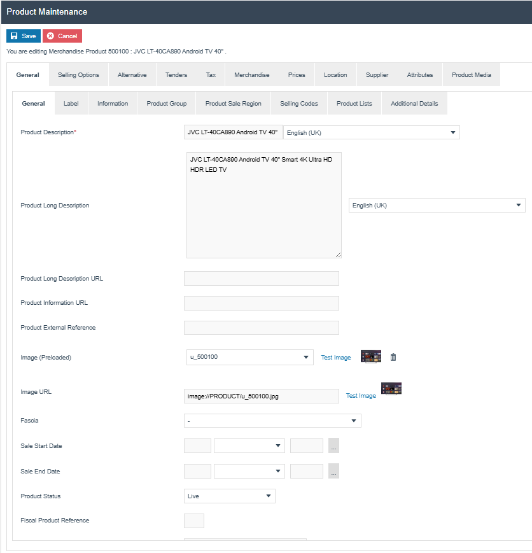
Task: Click the Image URL TV thumbnail
Action: coord(391,389)
